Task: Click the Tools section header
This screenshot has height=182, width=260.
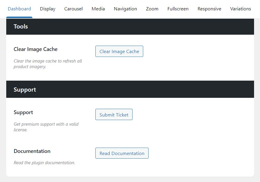Action: [21, 26]
